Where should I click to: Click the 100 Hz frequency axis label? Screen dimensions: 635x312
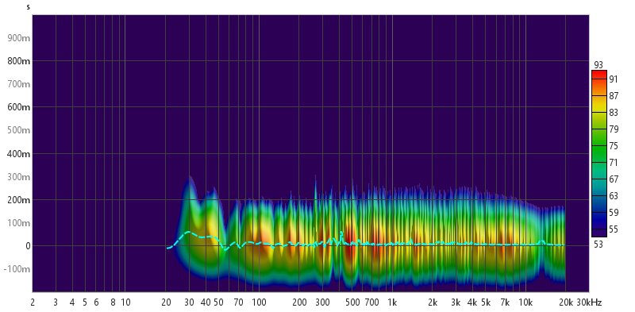(259, 302)
